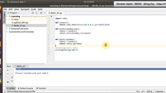Image resolution: width=166 pixels, height=93 pixels.
Task: Fold the connect function at line 5
Action: coord(55,25)
